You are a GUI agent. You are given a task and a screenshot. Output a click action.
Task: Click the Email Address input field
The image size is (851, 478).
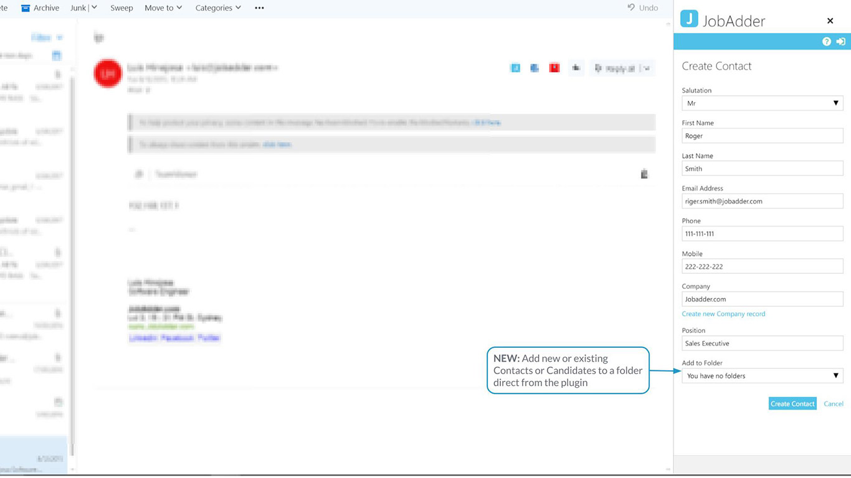763,201
